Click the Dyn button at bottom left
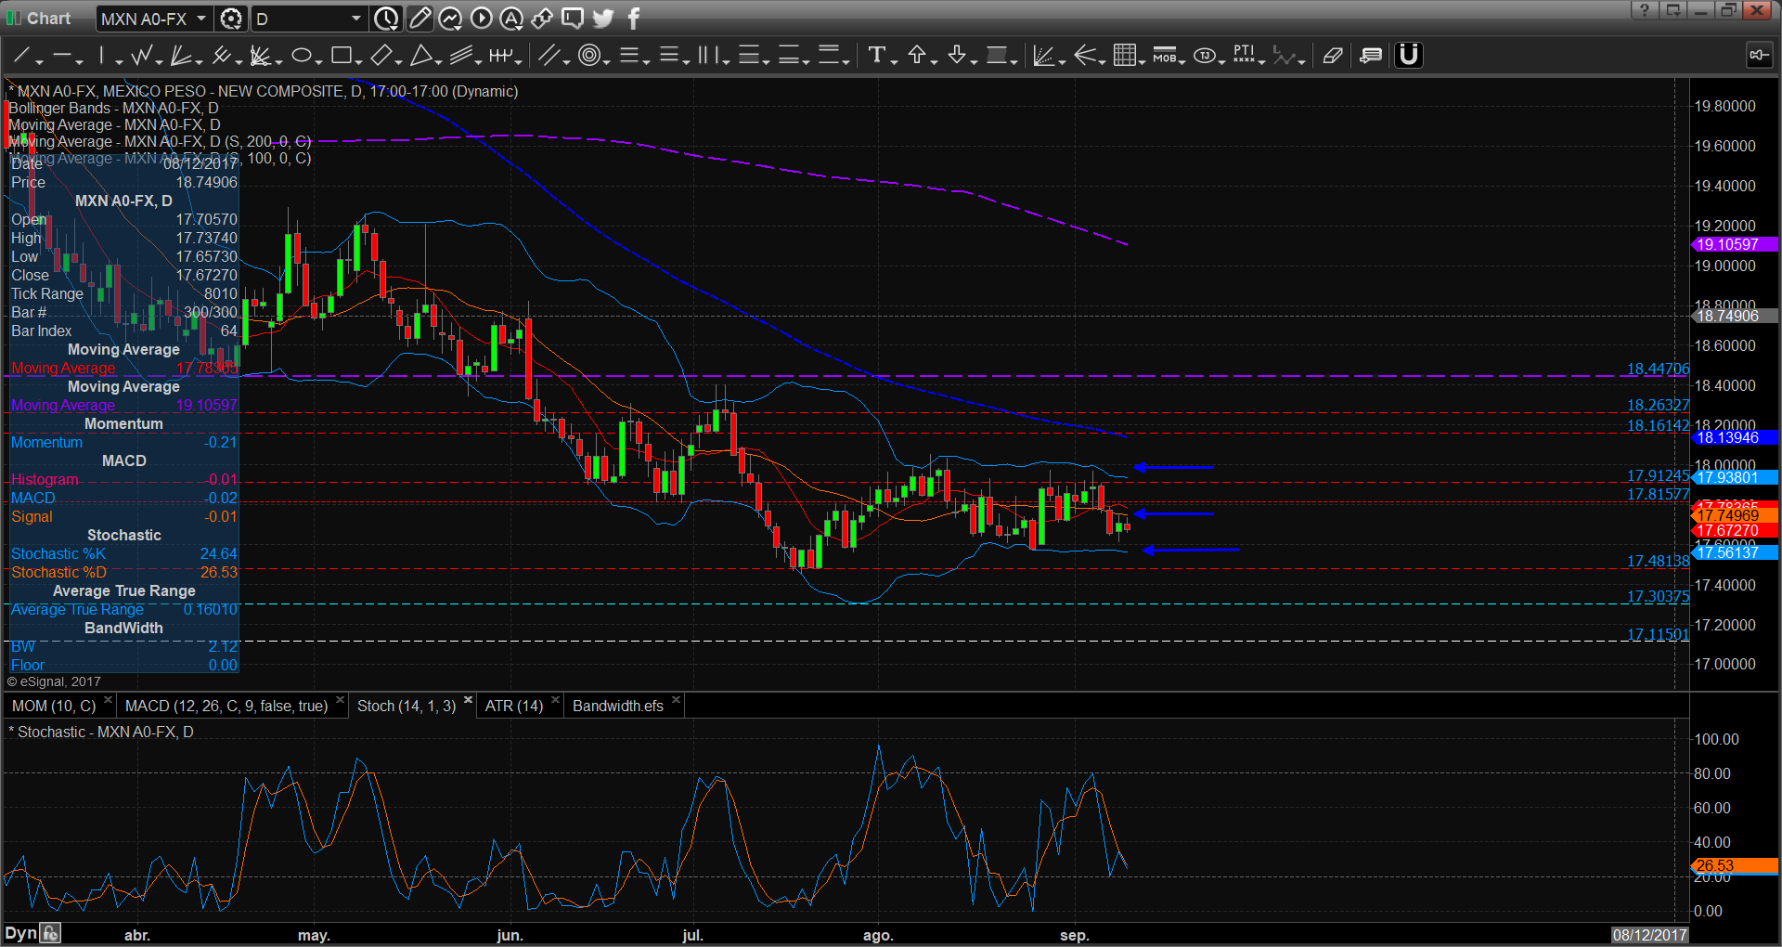The image size is (1782, 947). pos(20,934)
